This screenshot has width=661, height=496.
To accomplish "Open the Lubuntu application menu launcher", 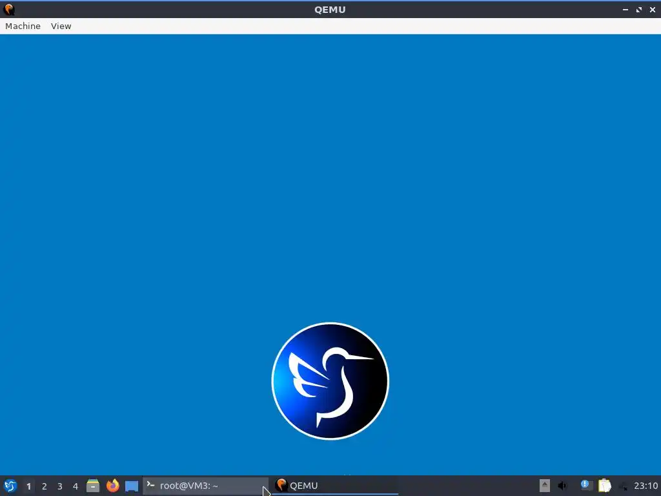I will tap(10, 486).
